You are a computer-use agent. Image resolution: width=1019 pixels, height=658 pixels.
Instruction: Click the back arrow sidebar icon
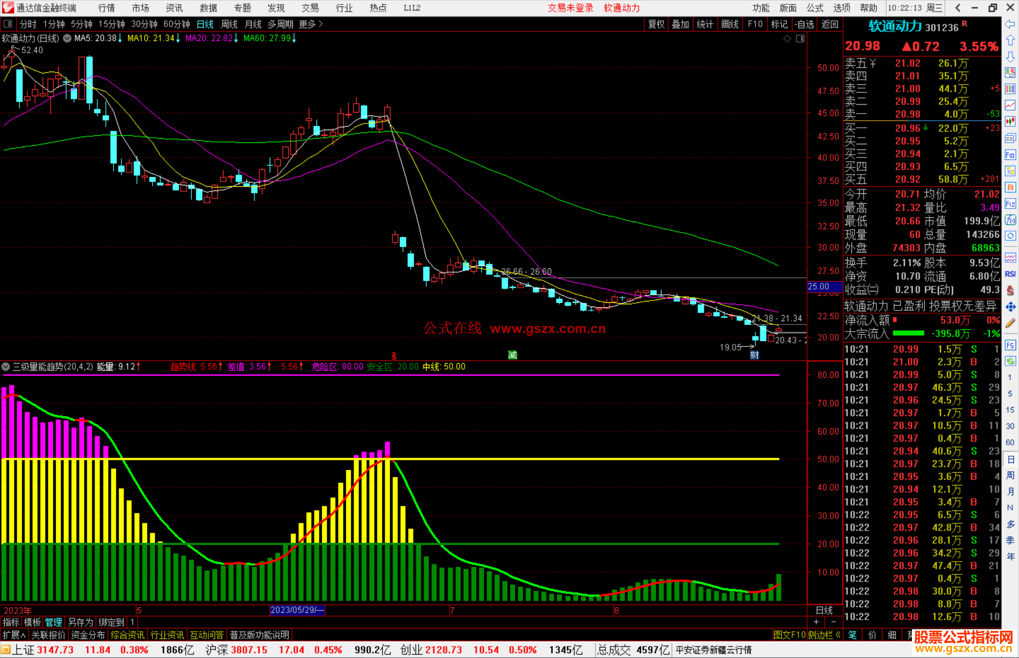tap(1010, 24)
